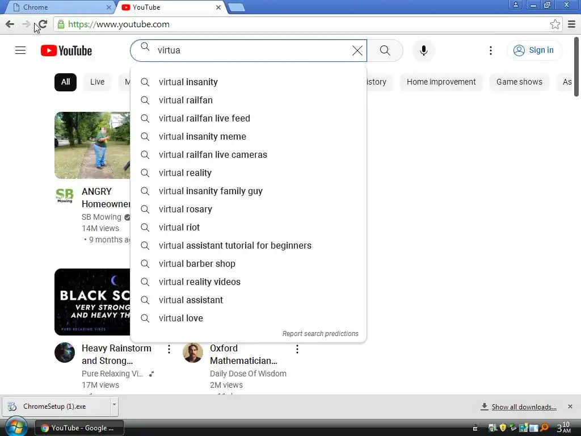Open the YouTube guide hamburger menu
Image resolution: width=581 pixels, height=436 pixels.
(x=20, y=51)
